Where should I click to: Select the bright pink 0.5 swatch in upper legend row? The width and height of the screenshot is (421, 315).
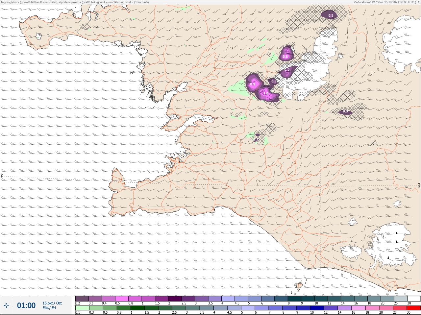pyautogui.click(x=122, y=299)
